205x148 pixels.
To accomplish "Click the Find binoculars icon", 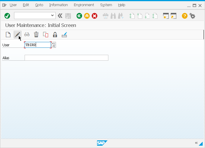I will 113,16.
